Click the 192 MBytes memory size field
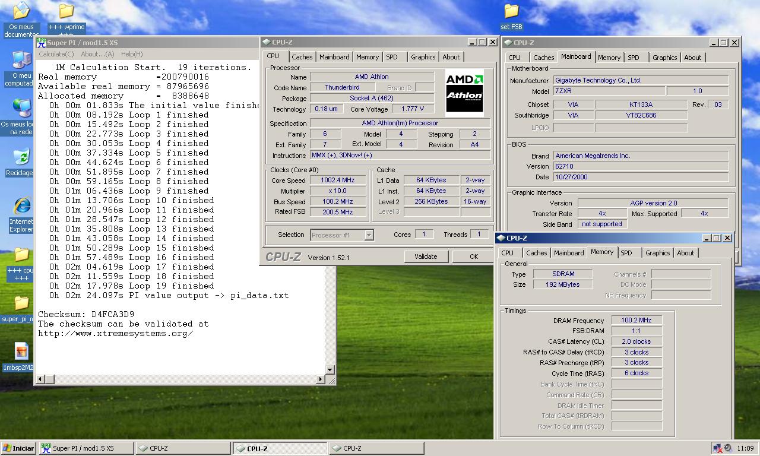The width and height of the screenshot is (760, 456). coord(562,284)
